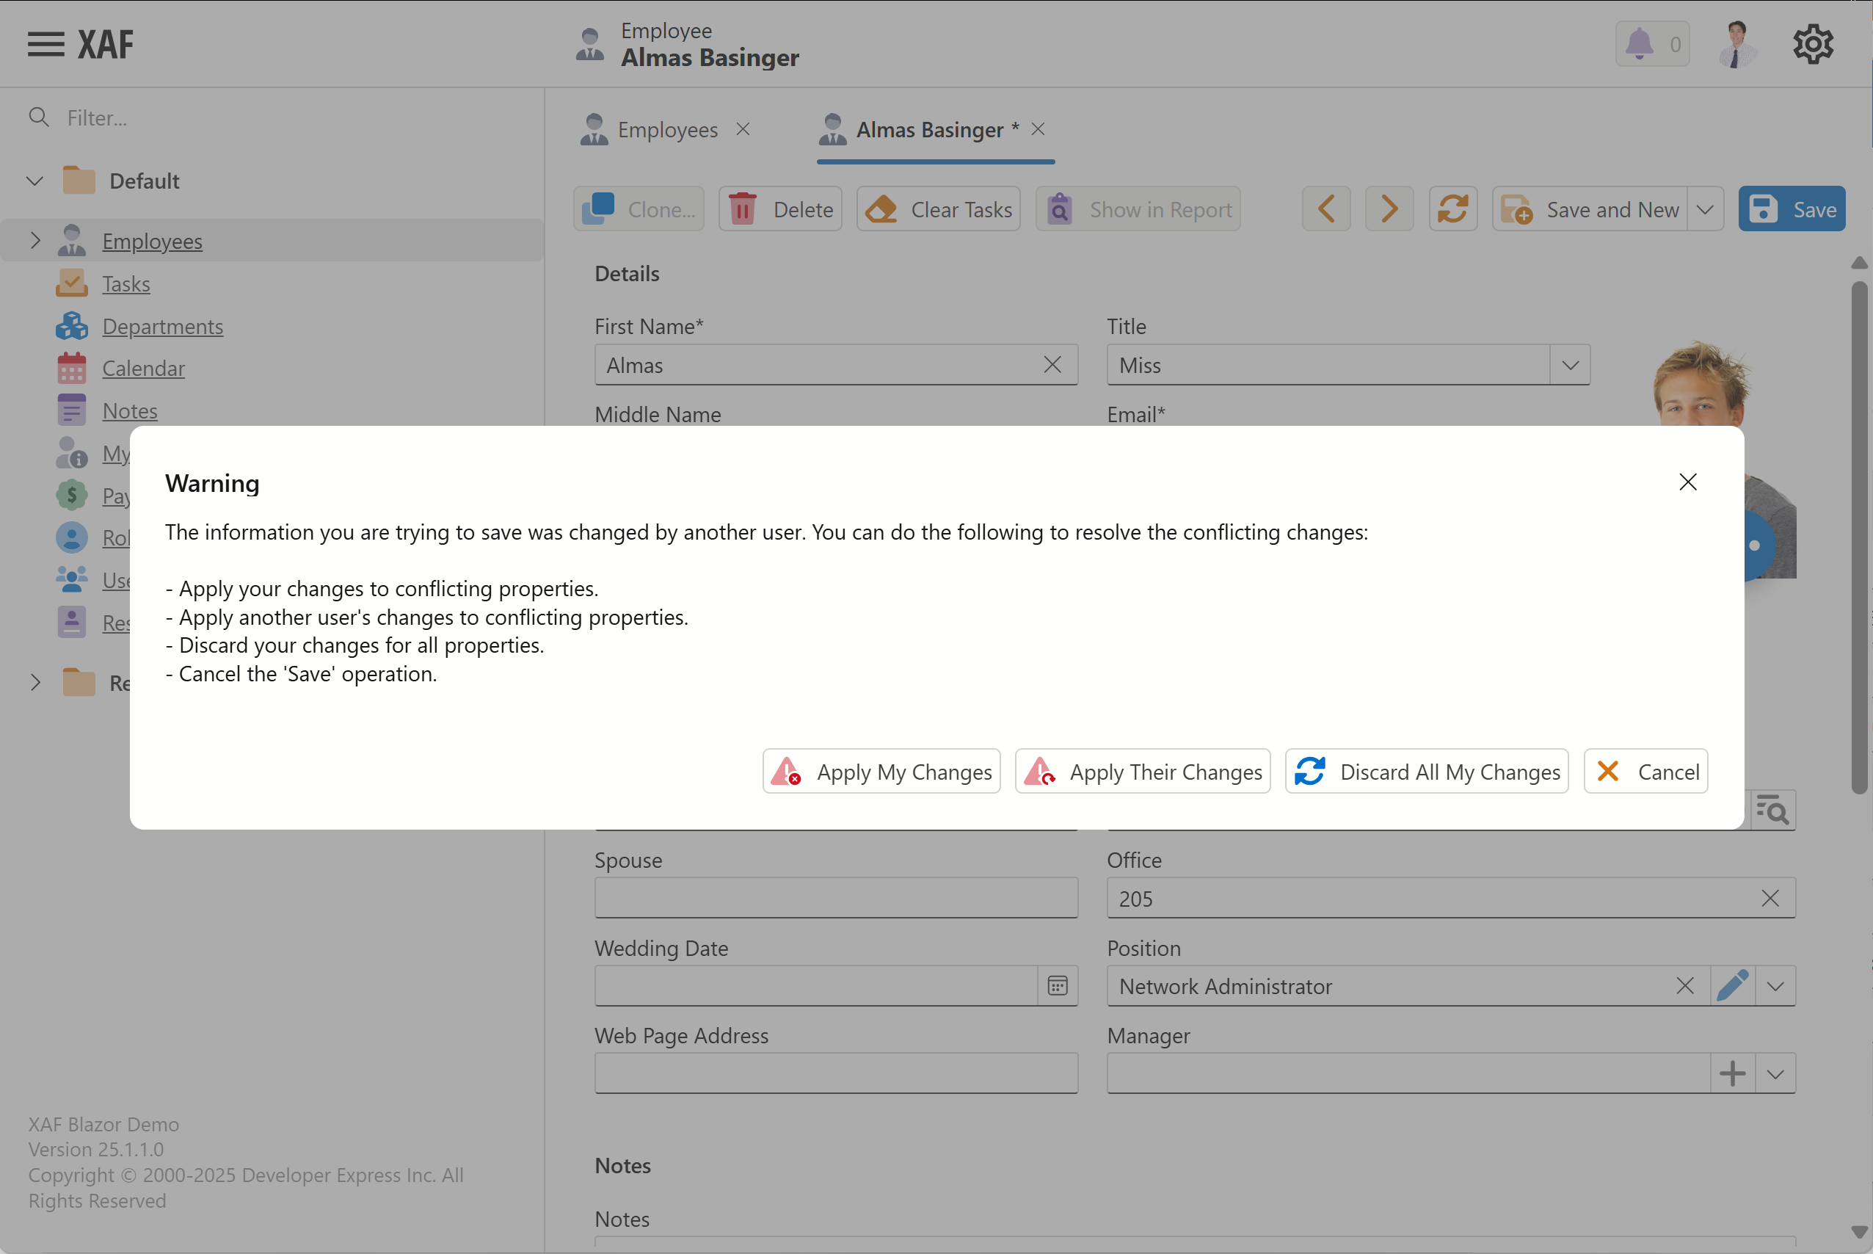Viewport: 1873px width, 1254px height.
Task: Go to the next record arrow
Action: 1389,209
